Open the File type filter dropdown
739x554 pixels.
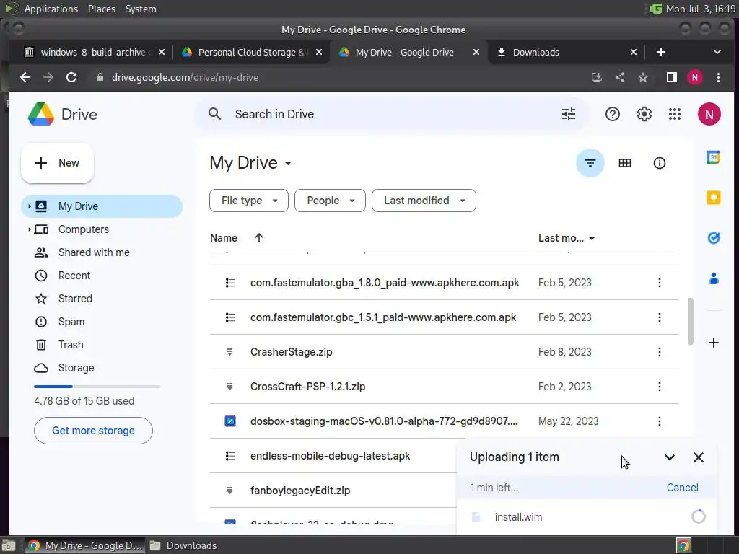(249, 201)
